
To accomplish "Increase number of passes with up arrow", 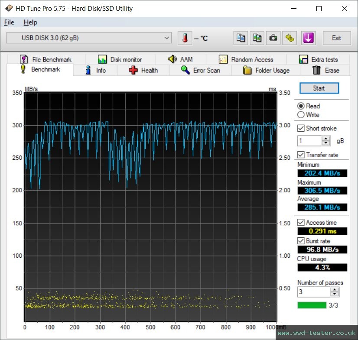I will [x=335, y=290].
